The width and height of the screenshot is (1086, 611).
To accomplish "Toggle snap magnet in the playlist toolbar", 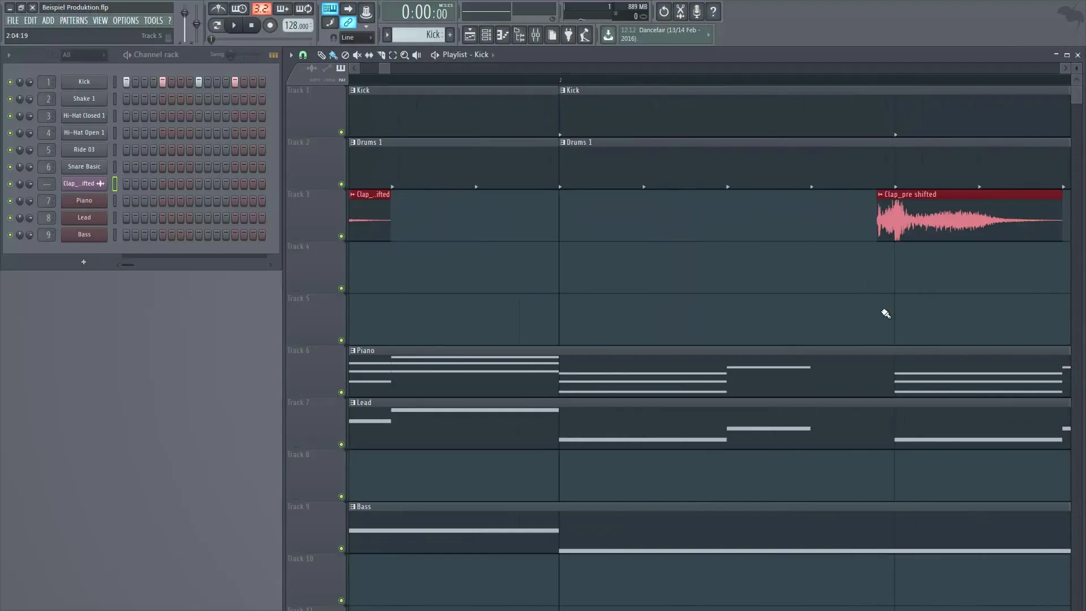I will point(303,55).
